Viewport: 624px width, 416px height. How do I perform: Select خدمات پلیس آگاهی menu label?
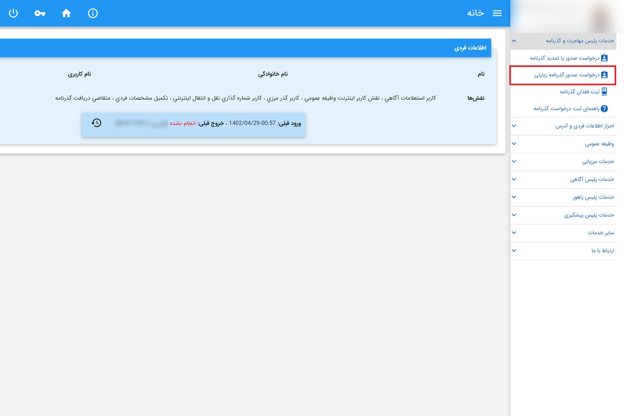(592, 179)
